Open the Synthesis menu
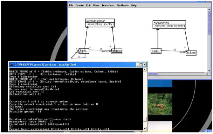213x134 pixels. click(x=123, y=5)
